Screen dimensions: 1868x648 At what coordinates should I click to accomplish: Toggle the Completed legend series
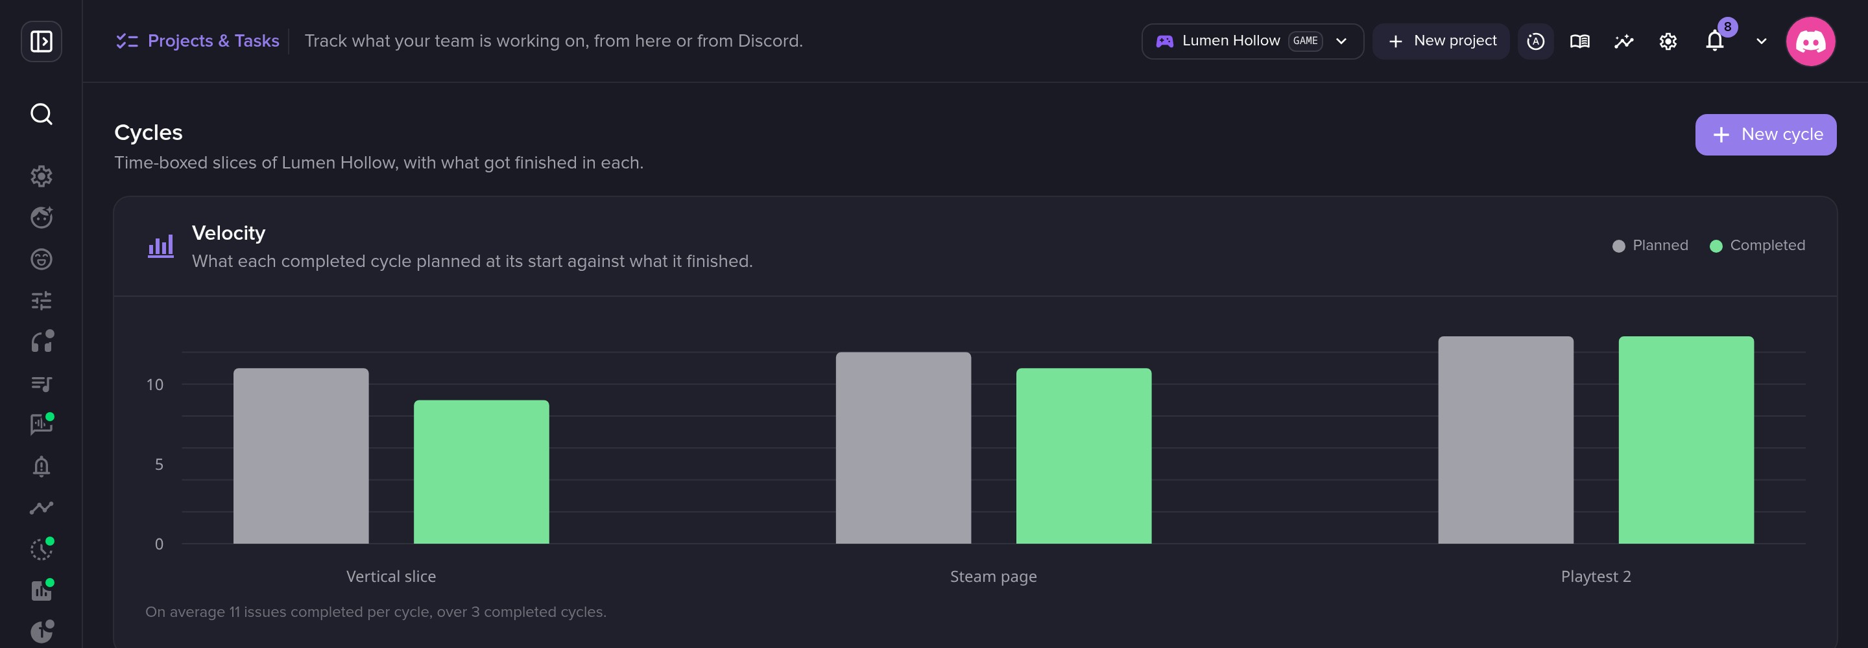pos(1757,246)
